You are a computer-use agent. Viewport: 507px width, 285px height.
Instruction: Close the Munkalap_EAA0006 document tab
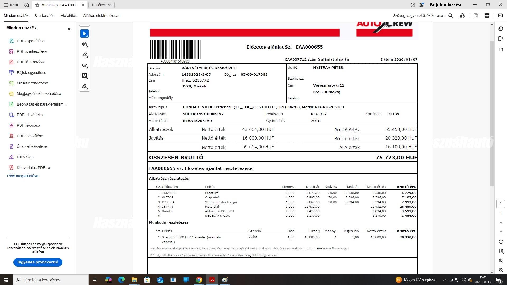point(83,5)
